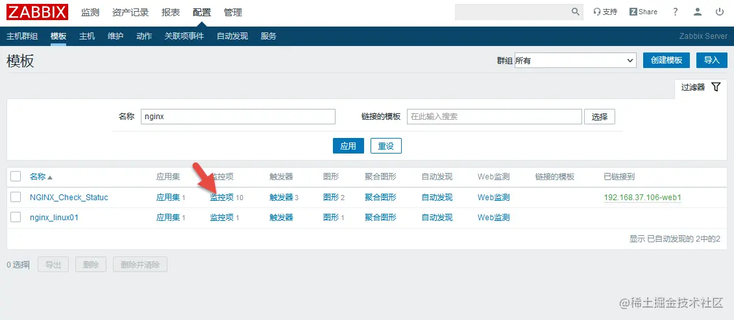Switch to the 维护 tab

(116, 36)
